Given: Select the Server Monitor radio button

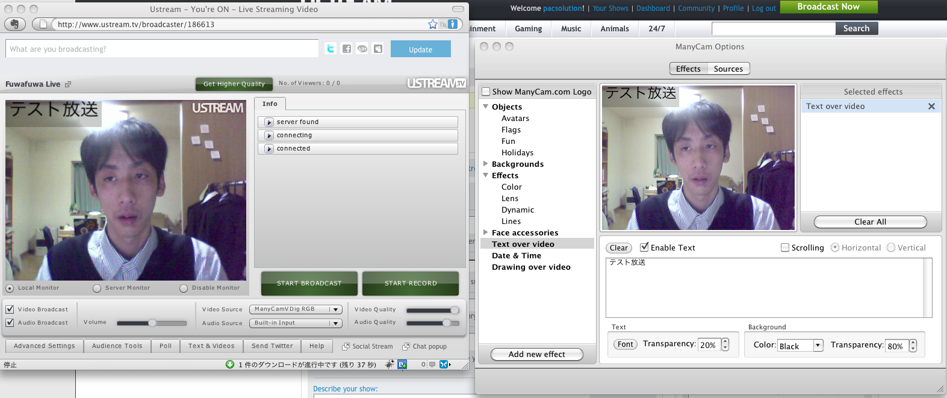Looking at the screenshot, I should (x=97, y=288).
